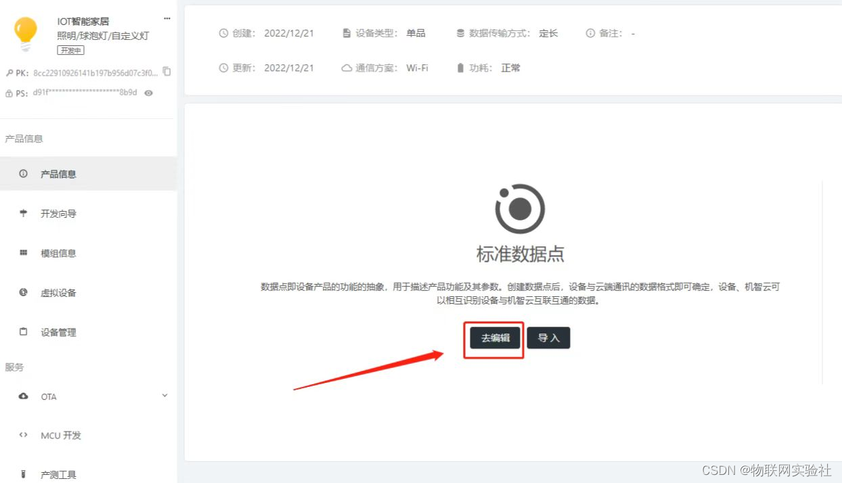
Task: Click the light bulb product icon
Action: [x=26, y=35]
